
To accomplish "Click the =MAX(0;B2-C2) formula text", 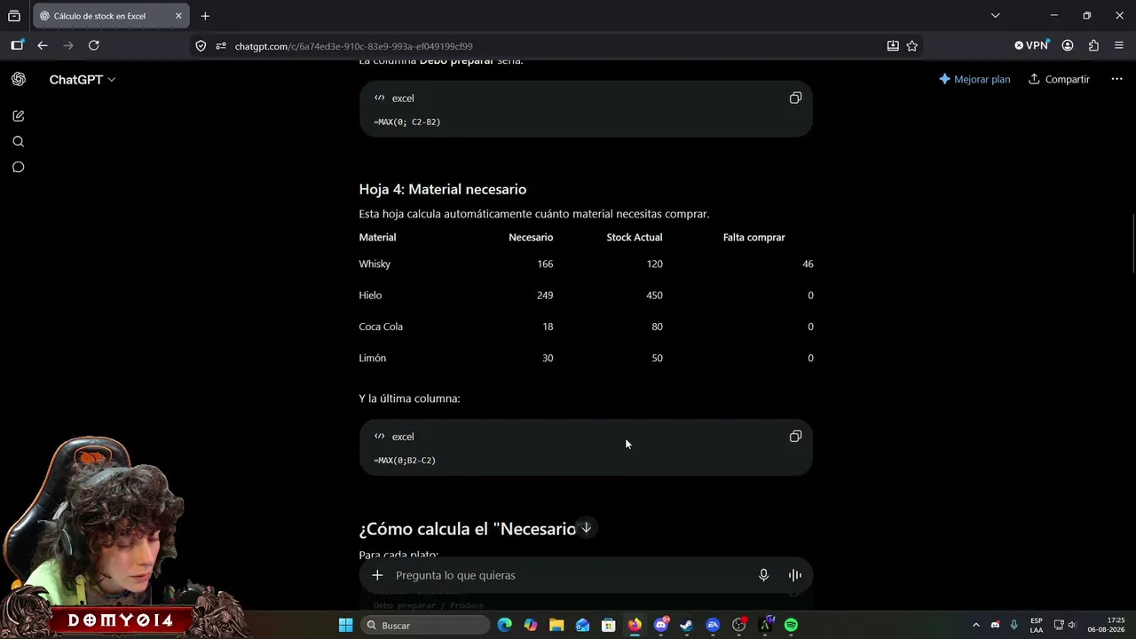I will pos(405,461).
